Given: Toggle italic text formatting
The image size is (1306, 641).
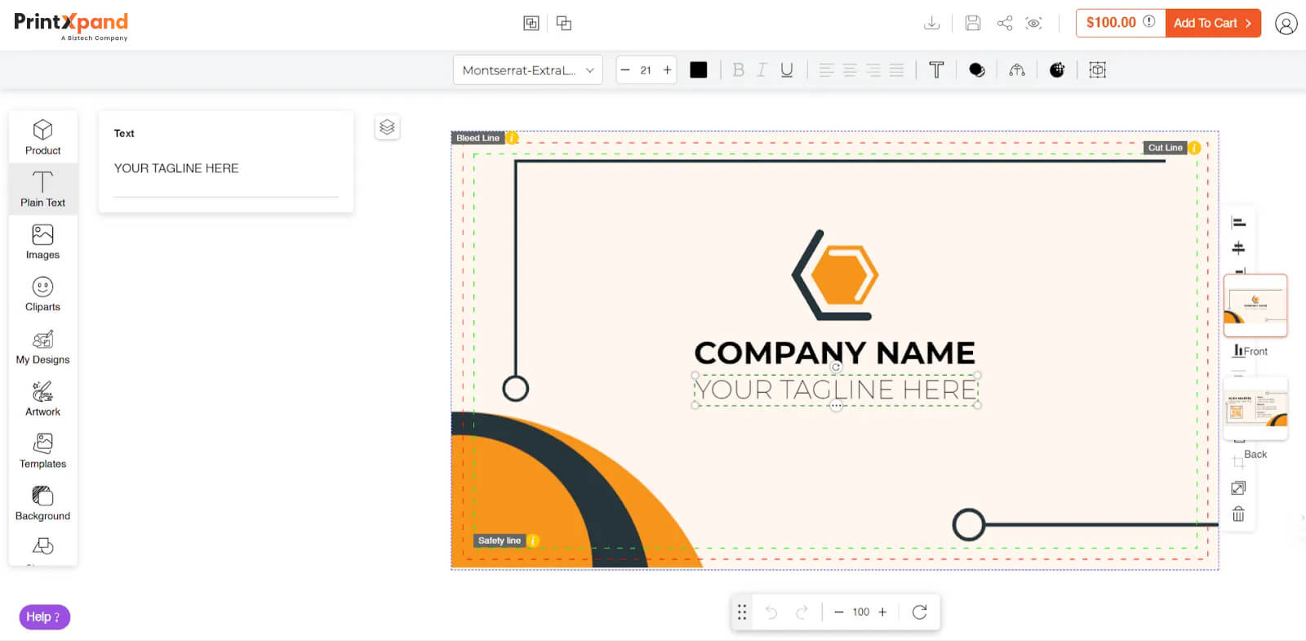Looking at the screenshot, I should point(762,70).
